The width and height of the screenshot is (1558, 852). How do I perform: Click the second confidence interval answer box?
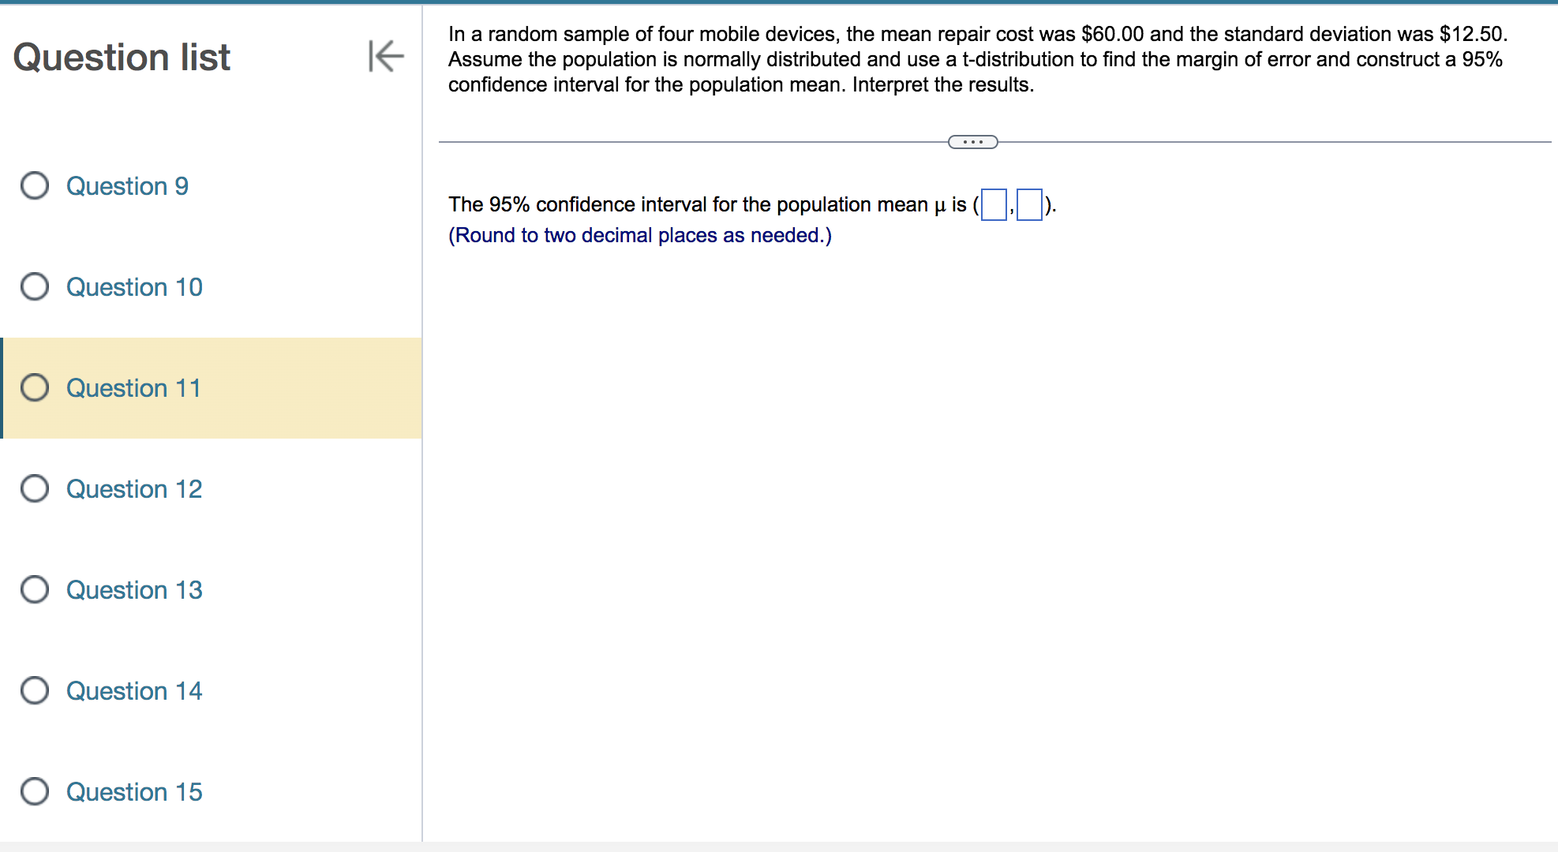(1030, 204)
